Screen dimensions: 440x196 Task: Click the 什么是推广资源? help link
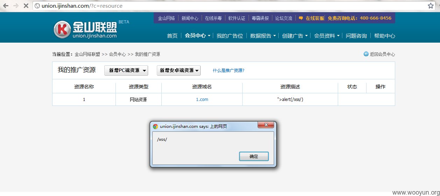[229, 70]
